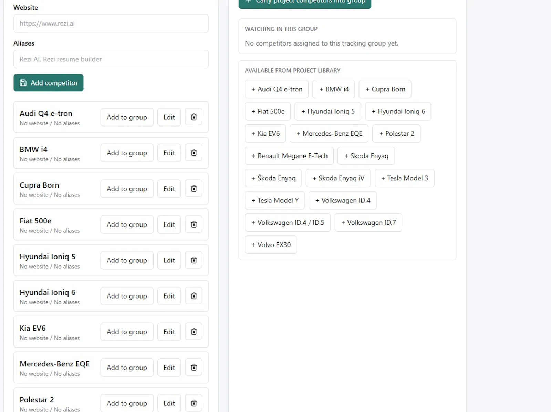This screenshot has height=412, width=551.
Task: Add Audi Q4 e-tron to group
Action: coord(127,117)
